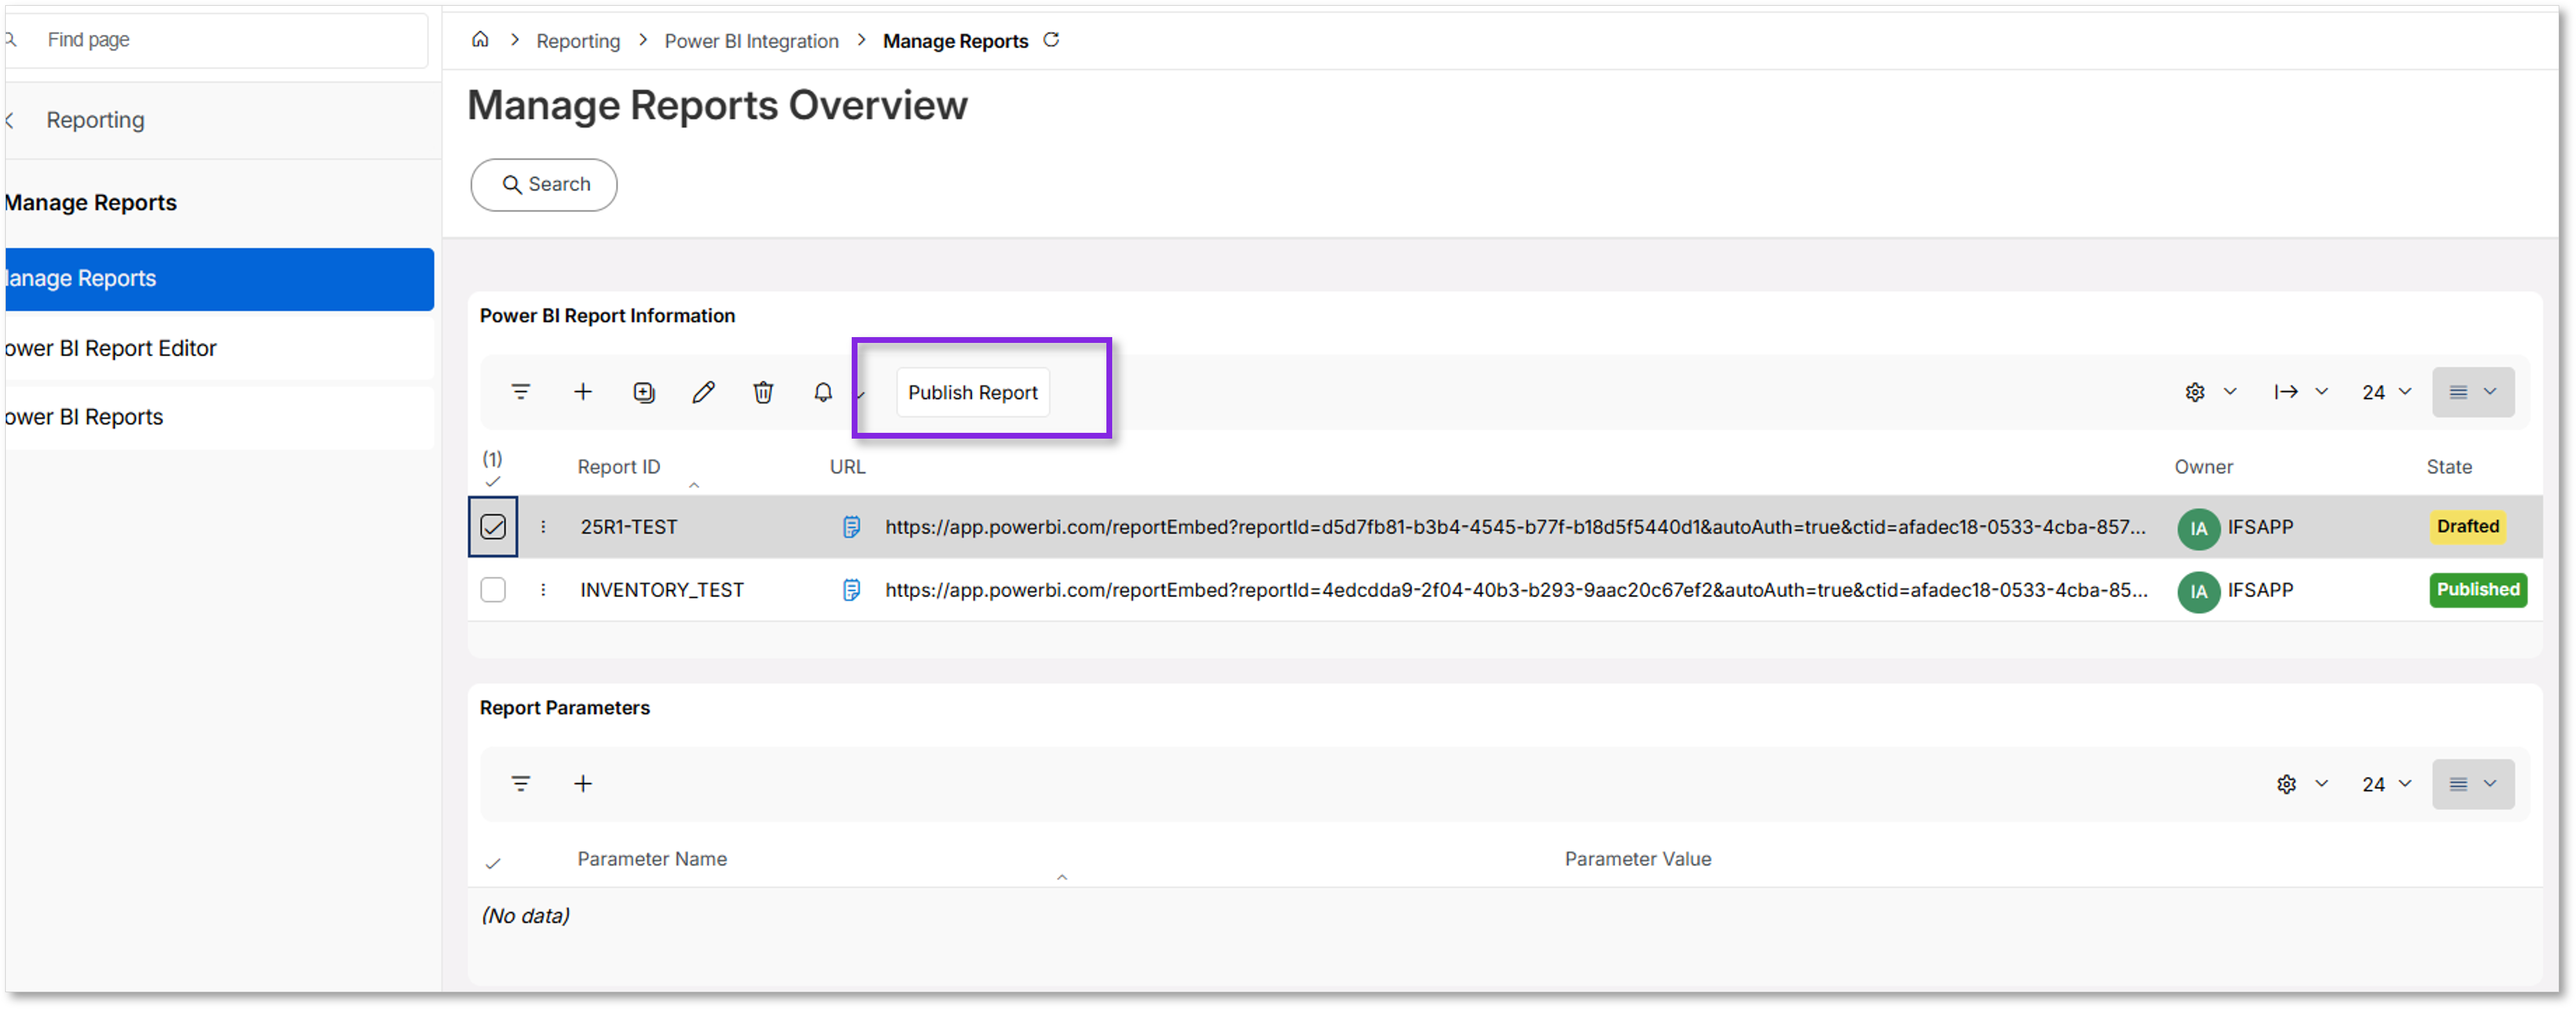This screenshot has width=2576, height=1009.
Task: Open the list view layout dropdown
Action: [x=2472, y=392]
